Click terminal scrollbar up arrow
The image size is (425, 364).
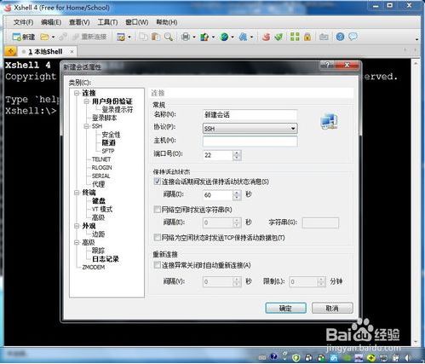coord(416,63)
